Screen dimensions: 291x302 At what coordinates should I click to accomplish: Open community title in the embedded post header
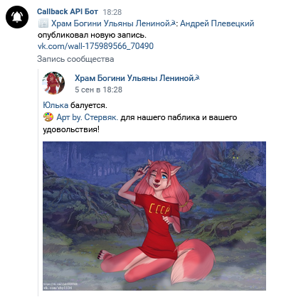coord(137,78)
